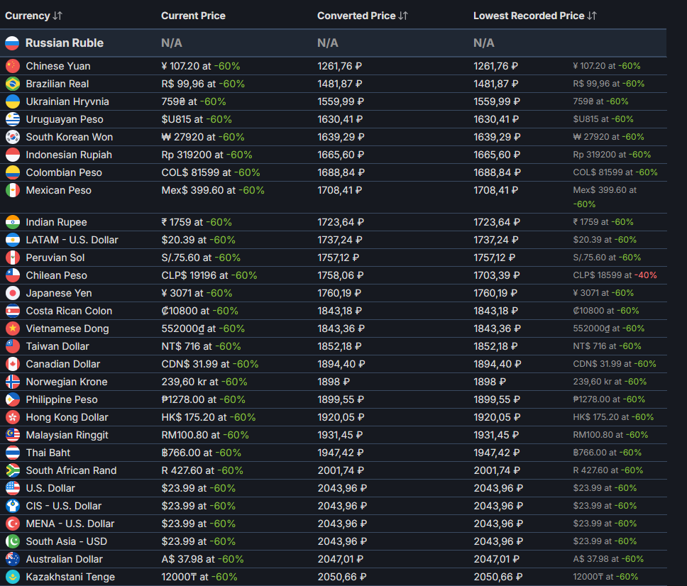Click the Peruvian Sol flag icon
687x586 pixels.
click(x=13, y=258)
